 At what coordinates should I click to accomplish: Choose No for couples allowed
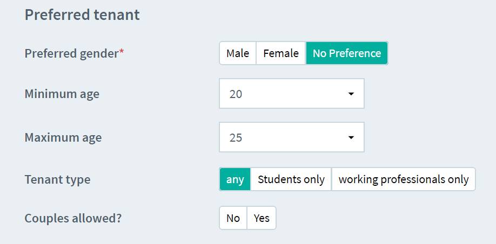233,218
